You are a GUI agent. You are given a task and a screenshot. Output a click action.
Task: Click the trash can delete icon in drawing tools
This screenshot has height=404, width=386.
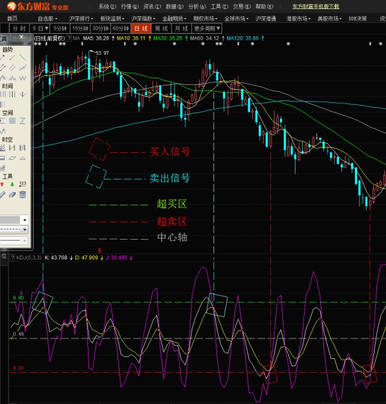23,194
